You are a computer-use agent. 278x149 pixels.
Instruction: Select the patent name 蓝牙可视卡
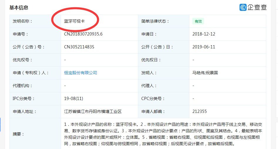click(x=74, y=21)
